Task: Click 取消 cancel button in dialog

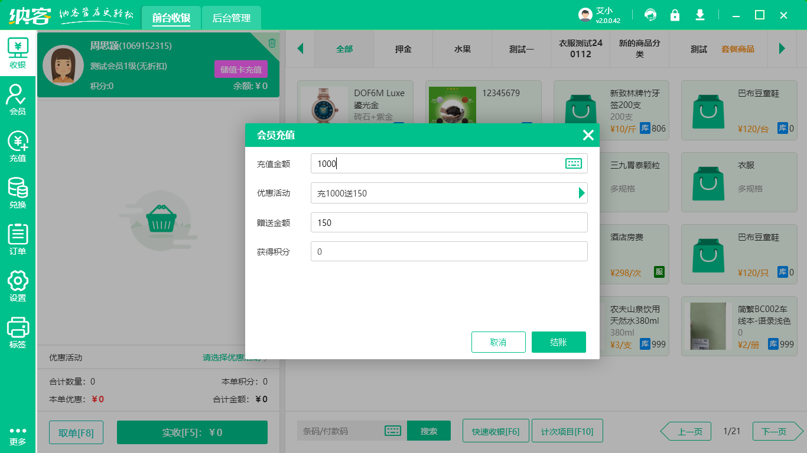Action: click(x=499, y=342)
